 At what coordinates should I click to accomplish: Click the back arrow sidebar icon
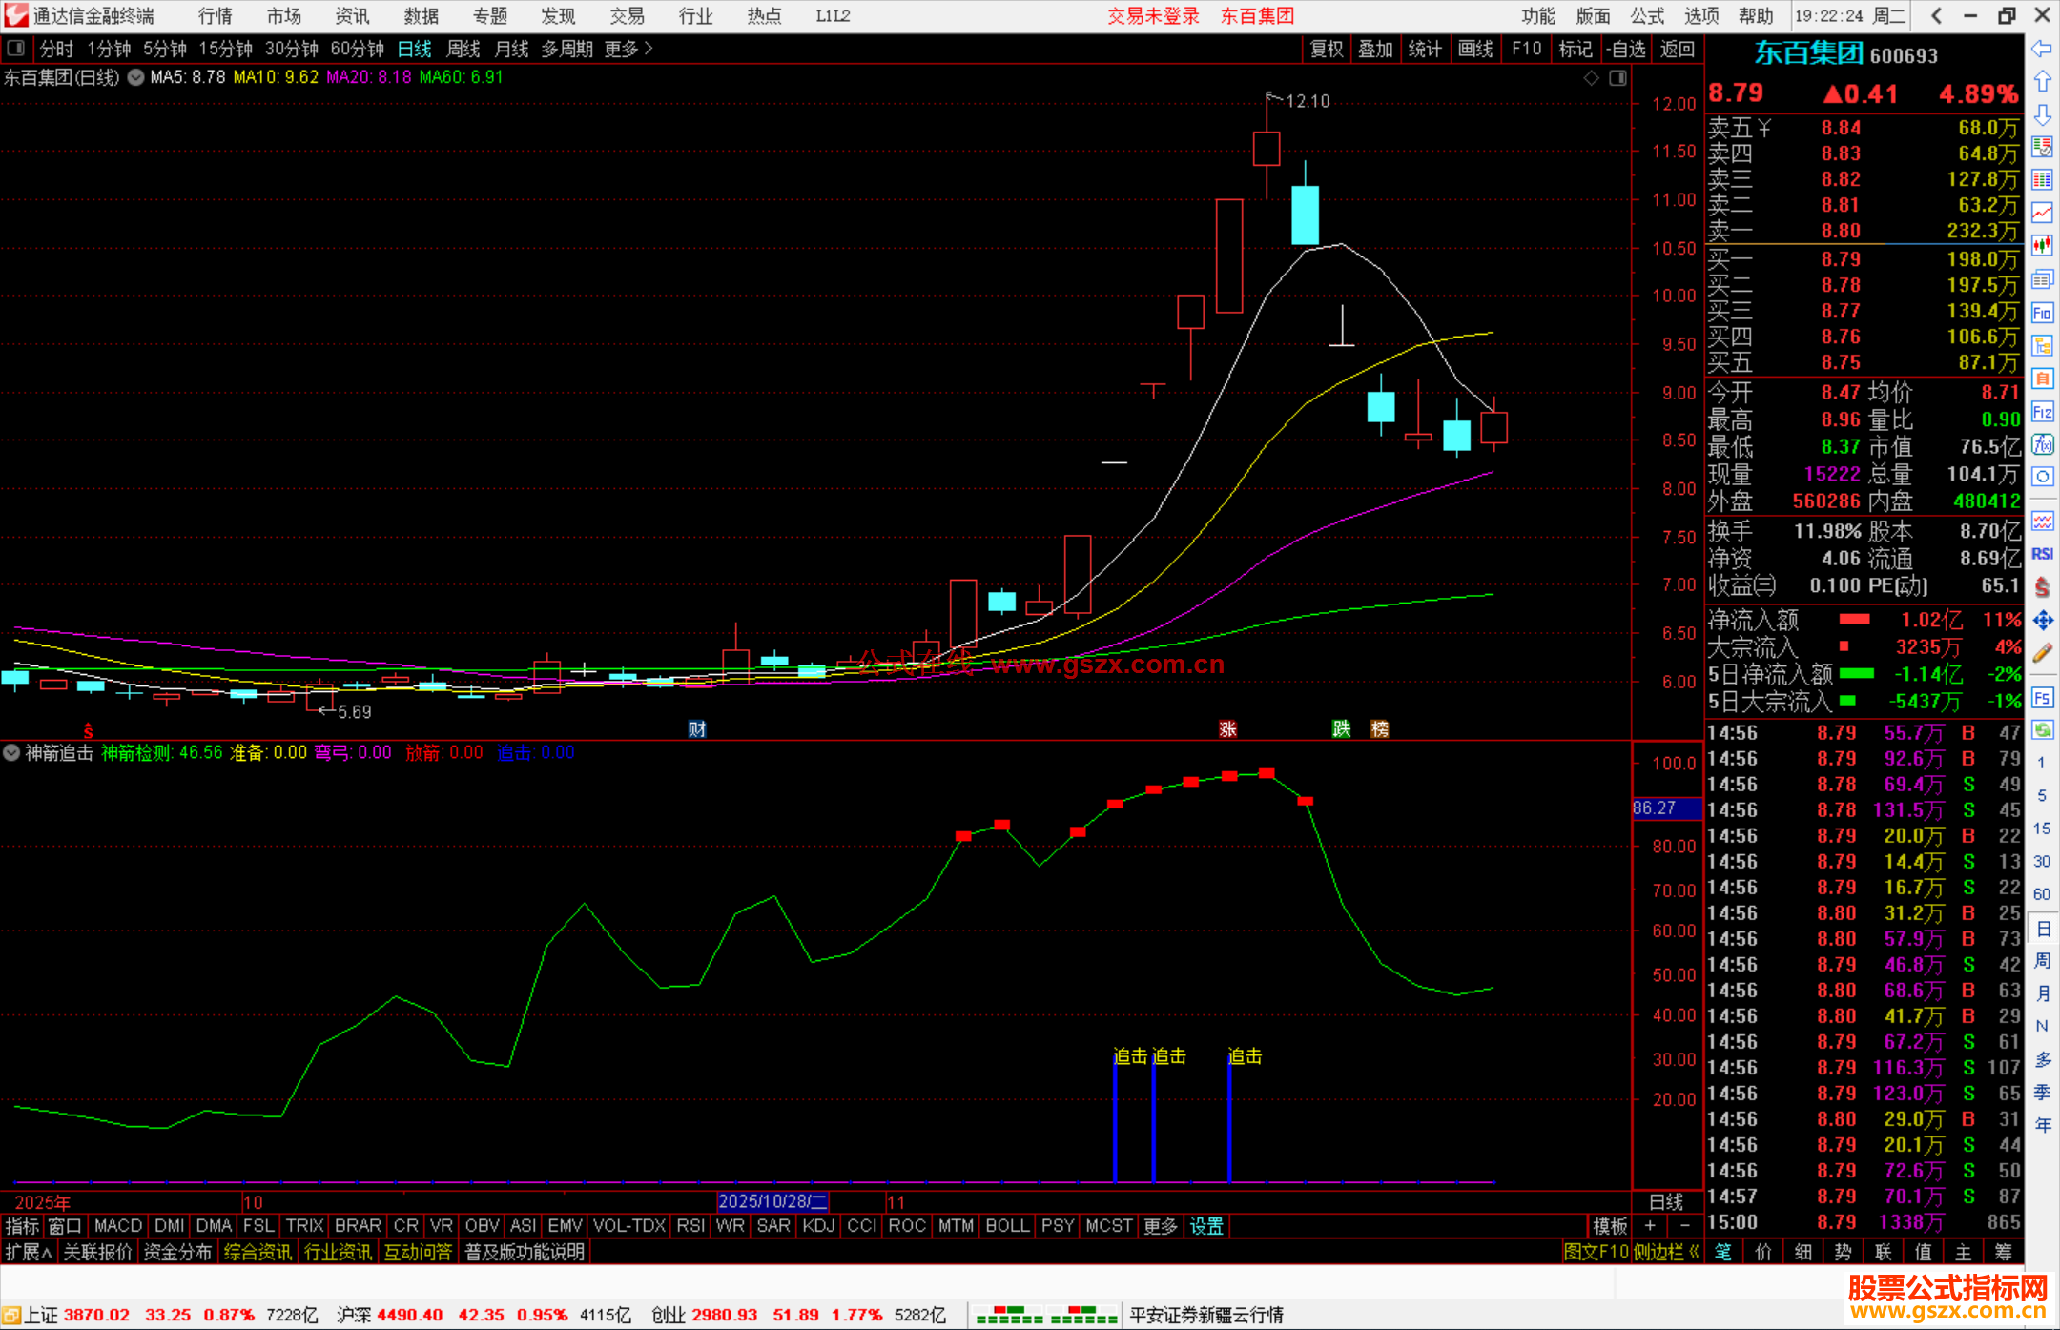pos(2042,49)
